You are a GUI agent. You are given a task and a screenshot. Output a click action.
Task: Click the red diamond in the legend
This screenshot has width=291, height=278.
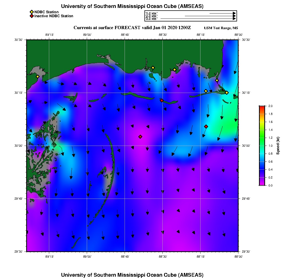tap(32, 16)
